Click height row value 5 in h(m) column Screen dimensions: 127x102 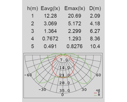pos(33,46)
